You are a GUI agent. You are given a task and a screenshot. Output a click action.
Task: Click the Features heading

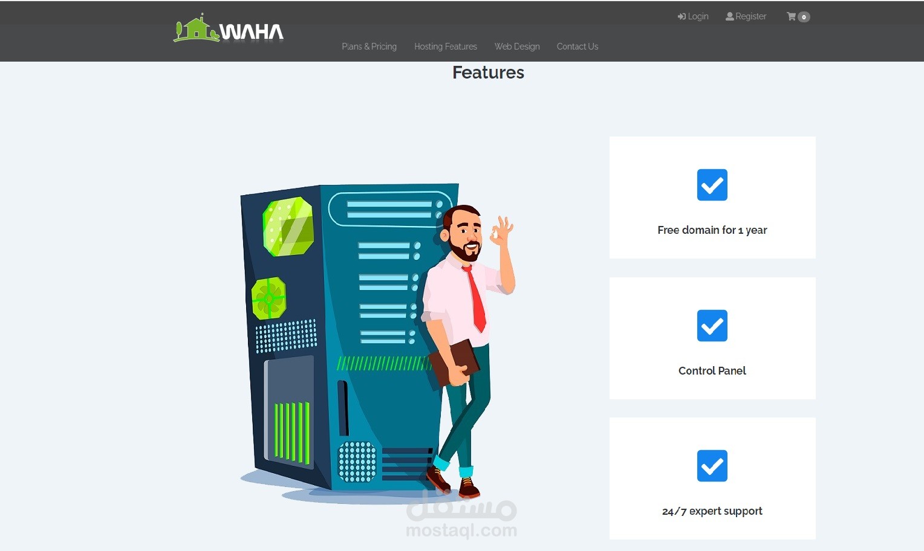tap(488, 72)
